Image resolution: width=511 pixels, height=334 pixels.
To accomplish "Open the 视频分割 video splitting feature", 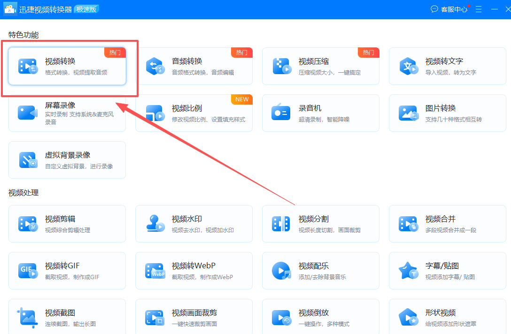I will coord(319,224).
